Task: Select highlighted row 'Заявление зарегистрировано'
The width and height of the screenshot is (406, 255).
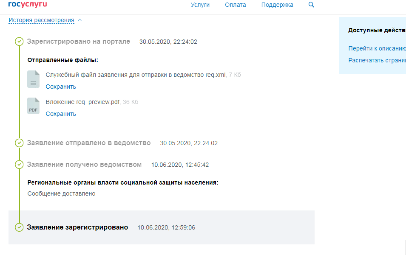Action: (x=77, y=227)
